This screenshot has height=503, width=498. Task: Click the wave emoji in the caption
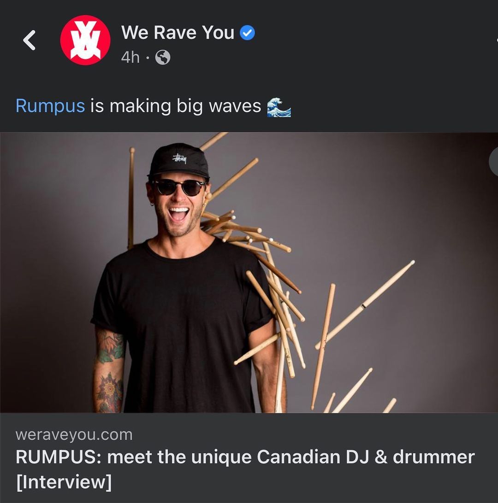(x=279, y=107)
